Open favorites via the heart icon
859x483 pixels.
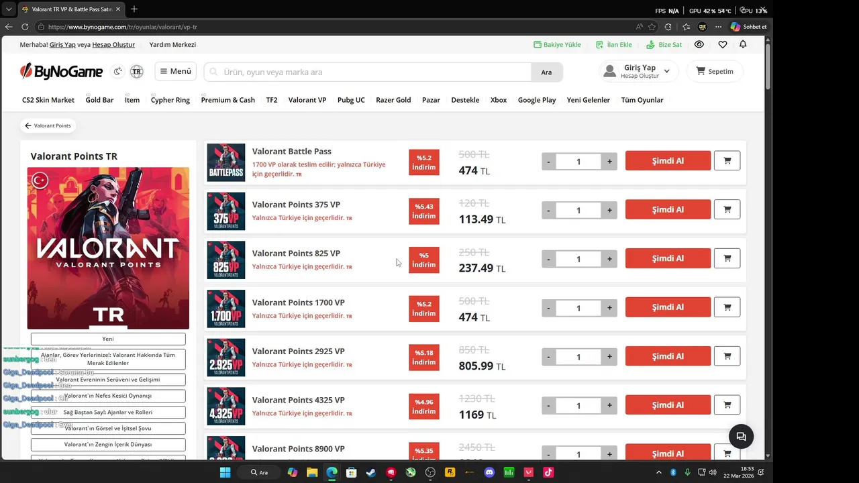pos(722,44)
